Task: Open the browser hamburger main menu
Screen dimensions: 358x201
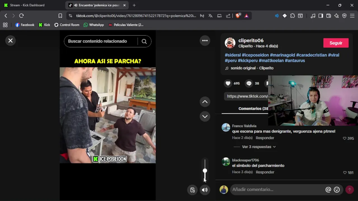Action: (352, 16)
